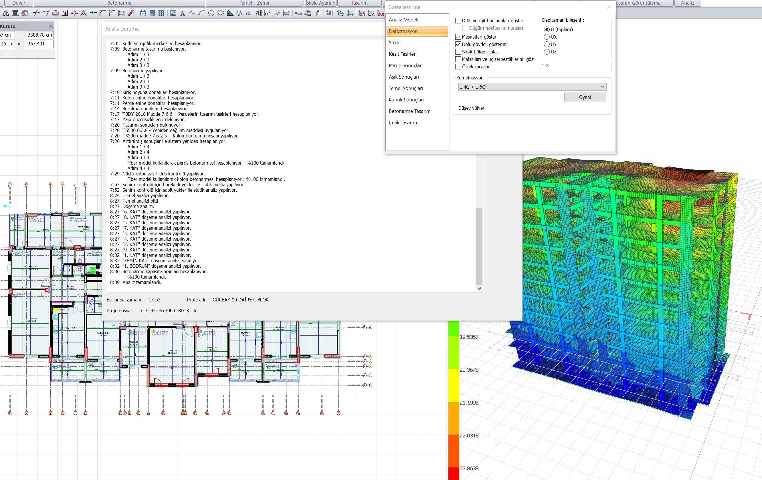Click the fillet corner tool icon

pos(102,13)
